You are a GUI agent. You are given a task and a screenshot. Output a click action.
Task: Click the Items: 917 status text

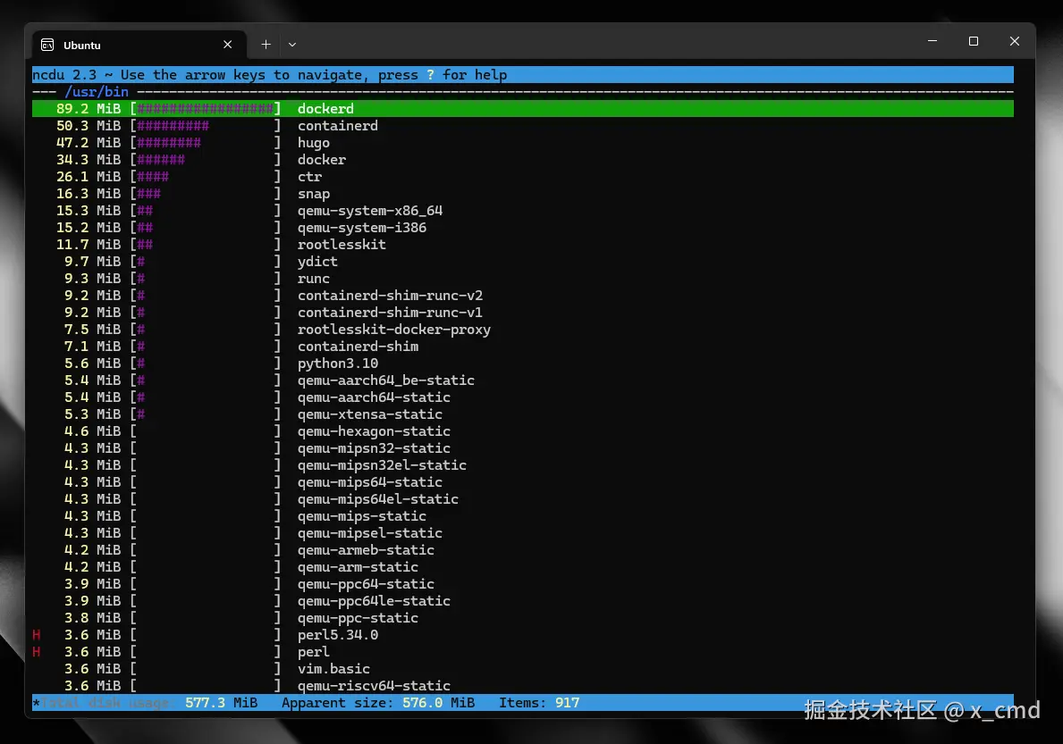coord(539,703)
